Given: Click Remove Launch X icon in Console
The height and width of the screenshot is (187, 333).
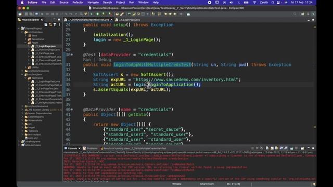Looking at the screenshot, I should [x=257, y=148].
